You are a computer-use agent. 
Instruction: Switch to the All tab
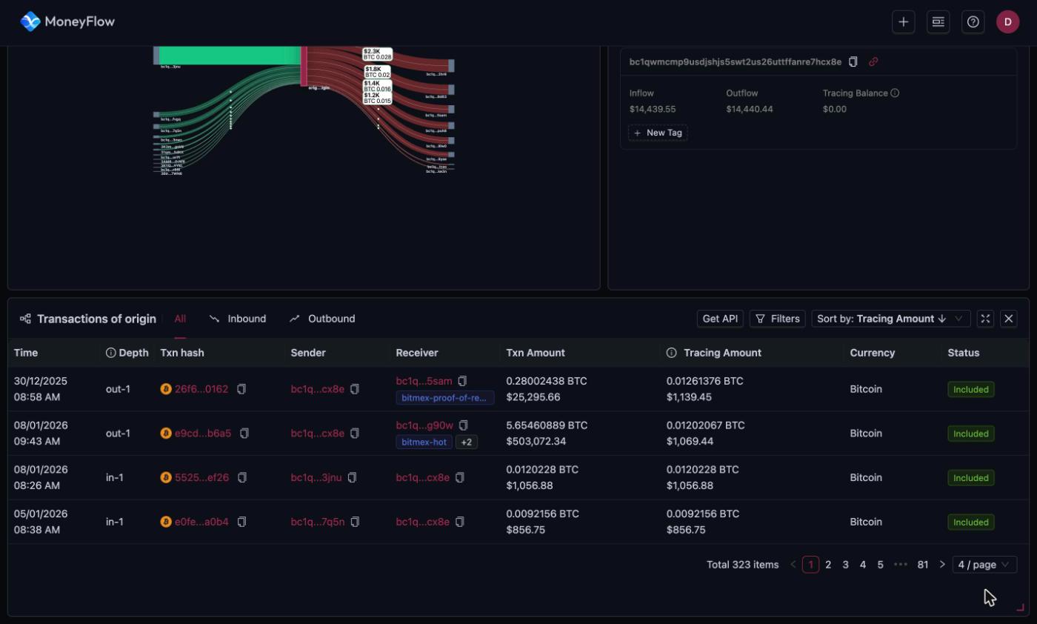click(180, 319)
